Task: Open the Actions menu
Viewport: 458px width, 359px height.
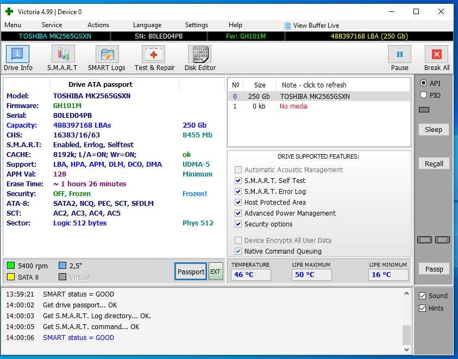Action: [x=98, y=25]
